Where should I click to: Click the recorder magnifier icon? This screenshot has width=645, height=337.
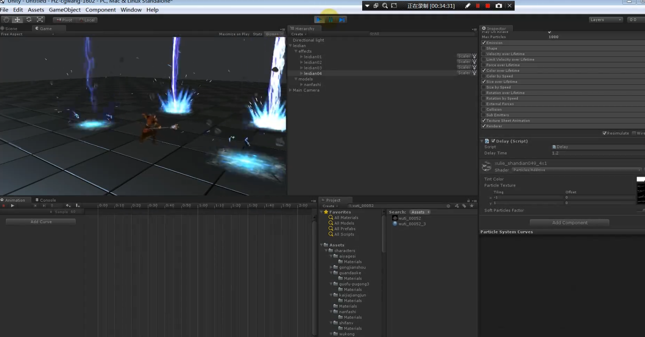[x=385, y=6]
